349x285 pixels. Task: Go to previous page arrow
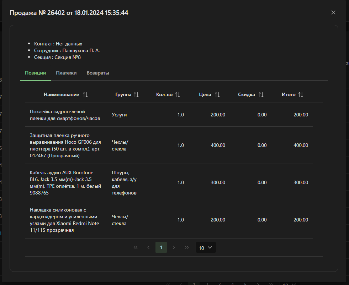[148, 247]
